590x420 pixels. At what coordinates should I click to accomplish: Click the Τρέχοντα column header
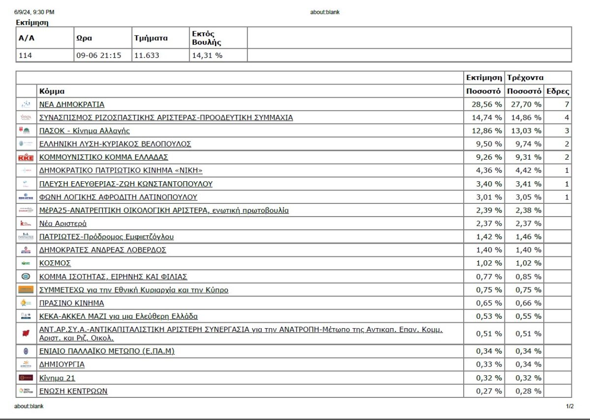[x=538, y=78]
